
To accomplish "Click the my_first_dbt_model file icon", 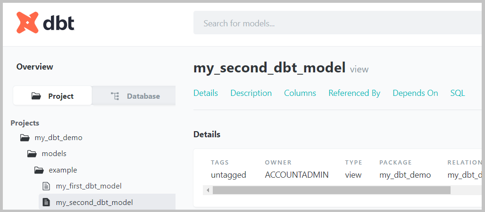I will point(46,186).
